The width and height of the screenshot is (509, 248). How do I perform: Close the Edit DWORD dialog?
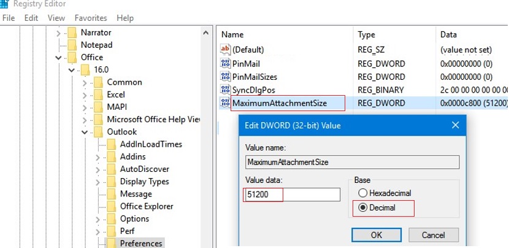coord(455,125)
